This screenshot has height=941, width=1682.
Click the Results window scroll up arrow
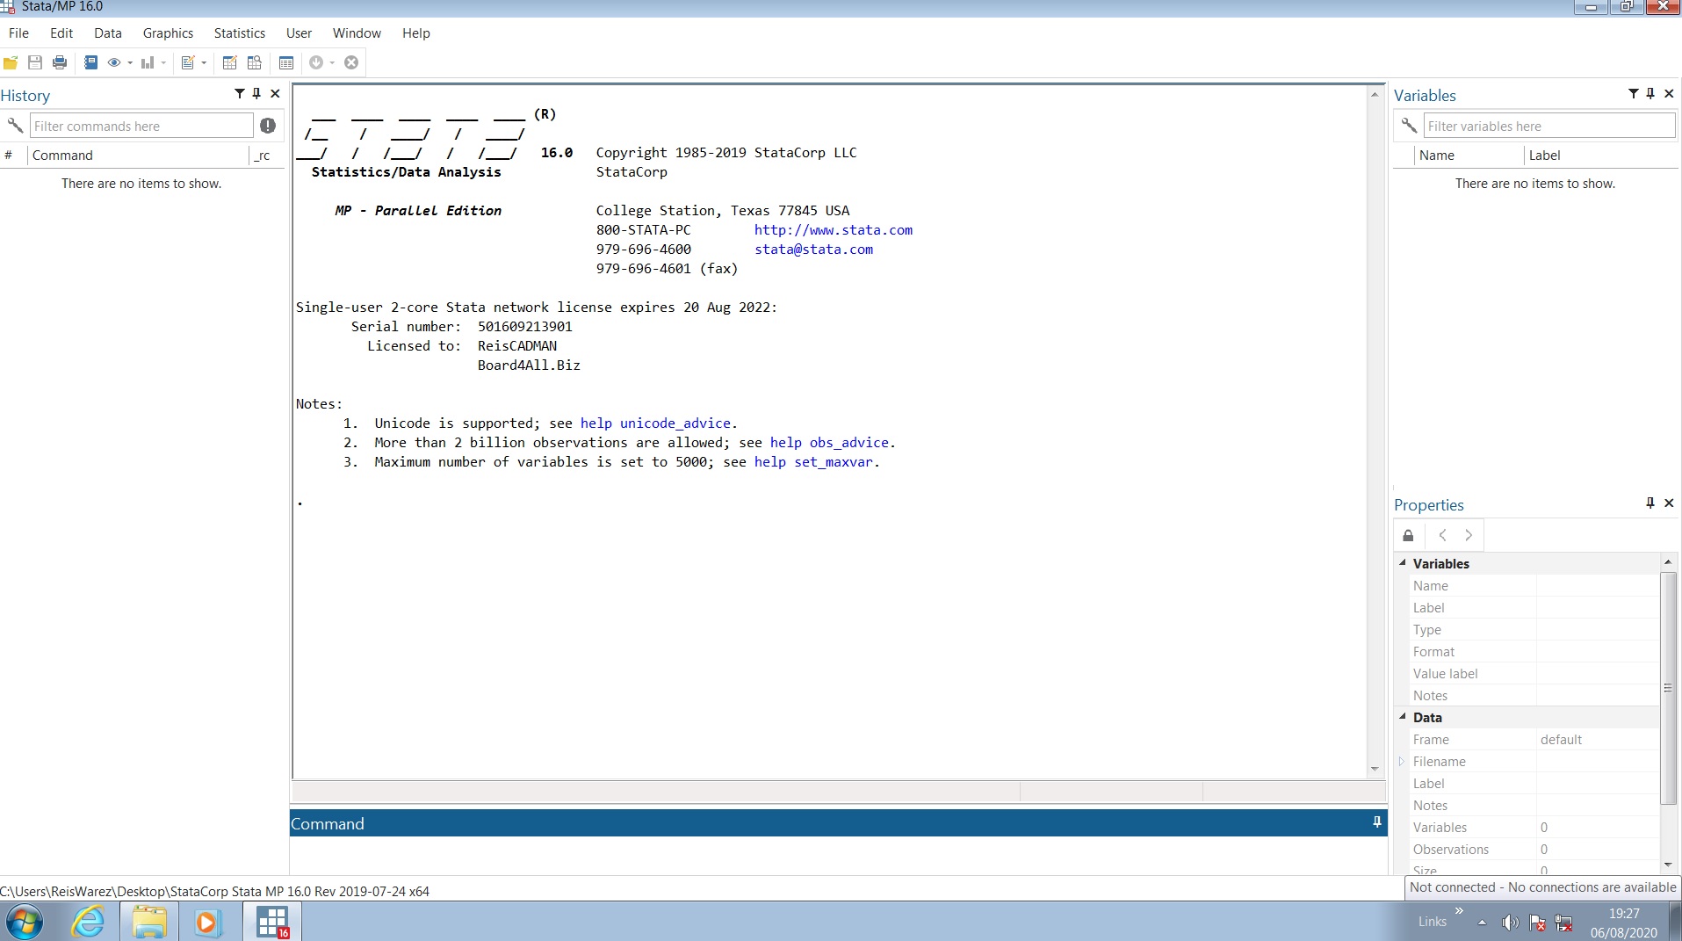(1375, 94)
